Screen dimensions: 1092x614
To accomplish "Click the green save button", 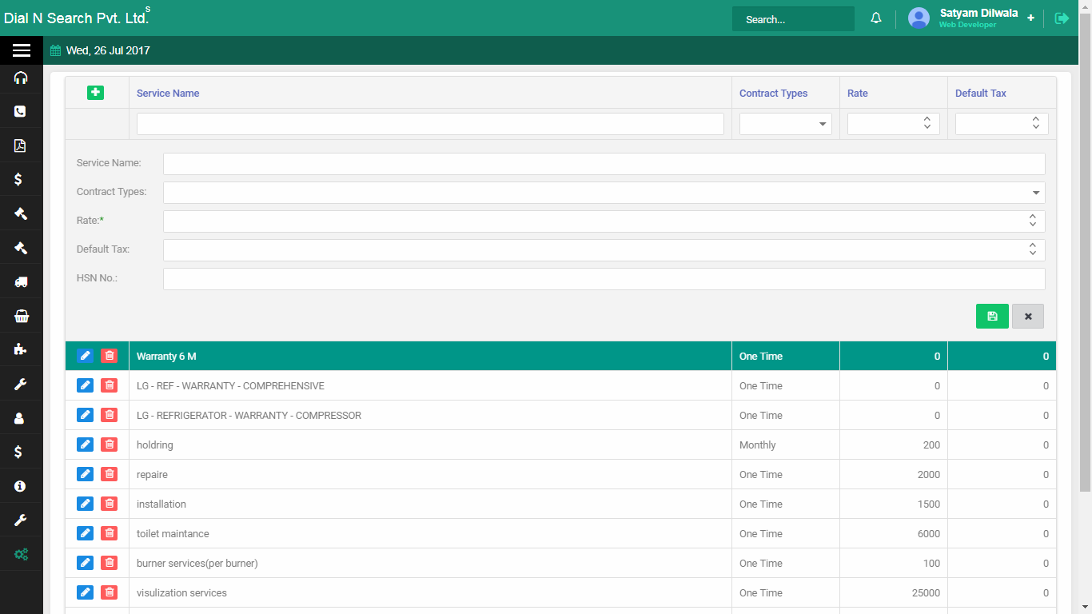I will [991, 316].
